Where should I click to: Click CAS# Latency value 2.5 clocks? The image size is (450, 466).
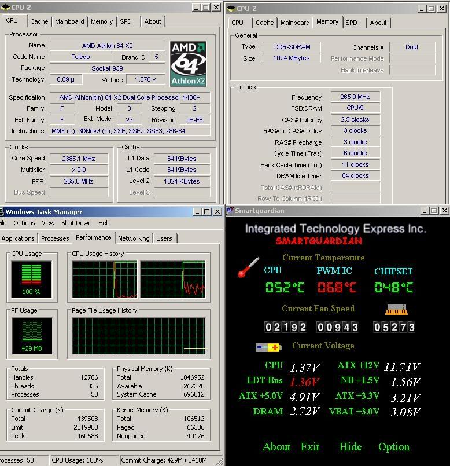coord(355,119)
